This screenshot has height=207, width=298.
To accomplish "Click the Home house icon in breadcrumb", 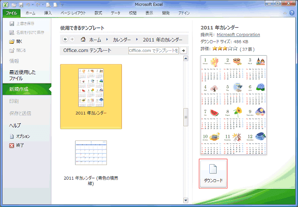I will point(83,39).
